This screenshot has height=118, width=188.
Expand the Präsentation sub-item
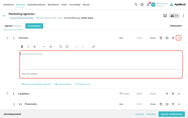tap(179, 104)
